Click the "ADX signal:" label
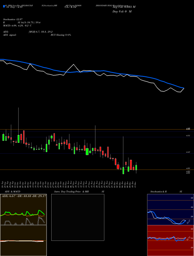Viewport: 194px width, 256px height. (x=10, y=35)
